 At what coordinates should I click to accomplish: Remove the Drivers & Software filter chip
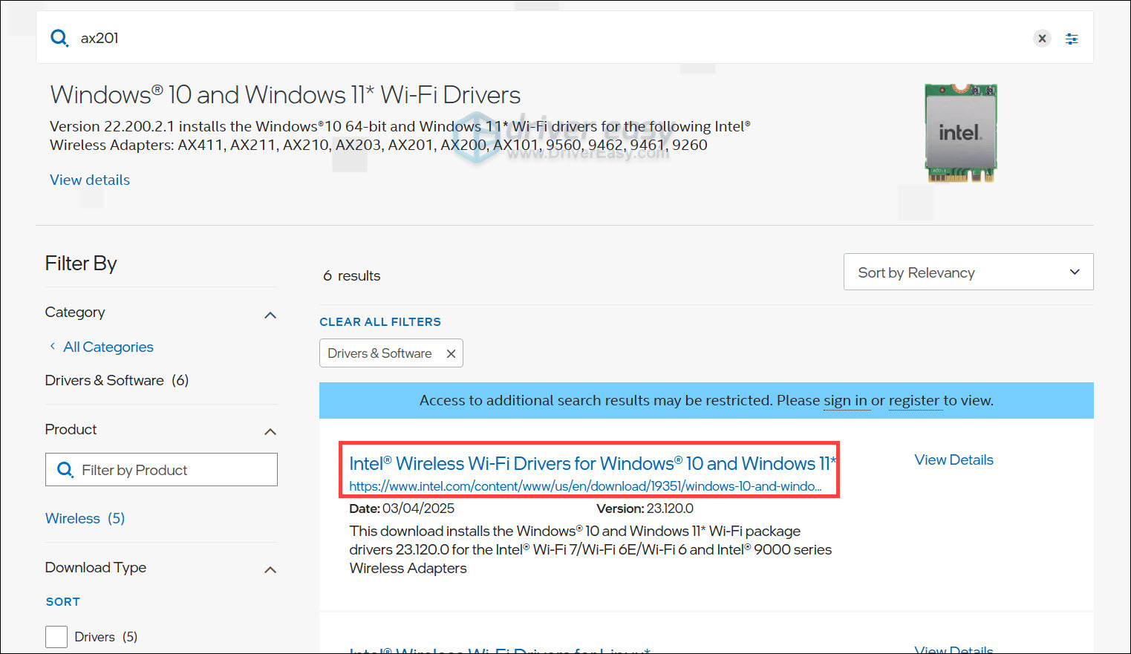pyautogui.click(x=451, y=353)
